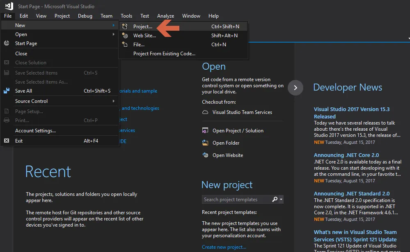Open search options dropdown beside magnifier
410x252 pixels.
[x=281, y=200]
